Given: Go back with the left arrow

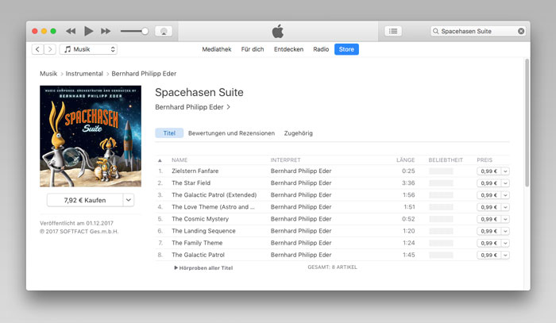Looking at the screenshot, I should (x=37, y=49).
